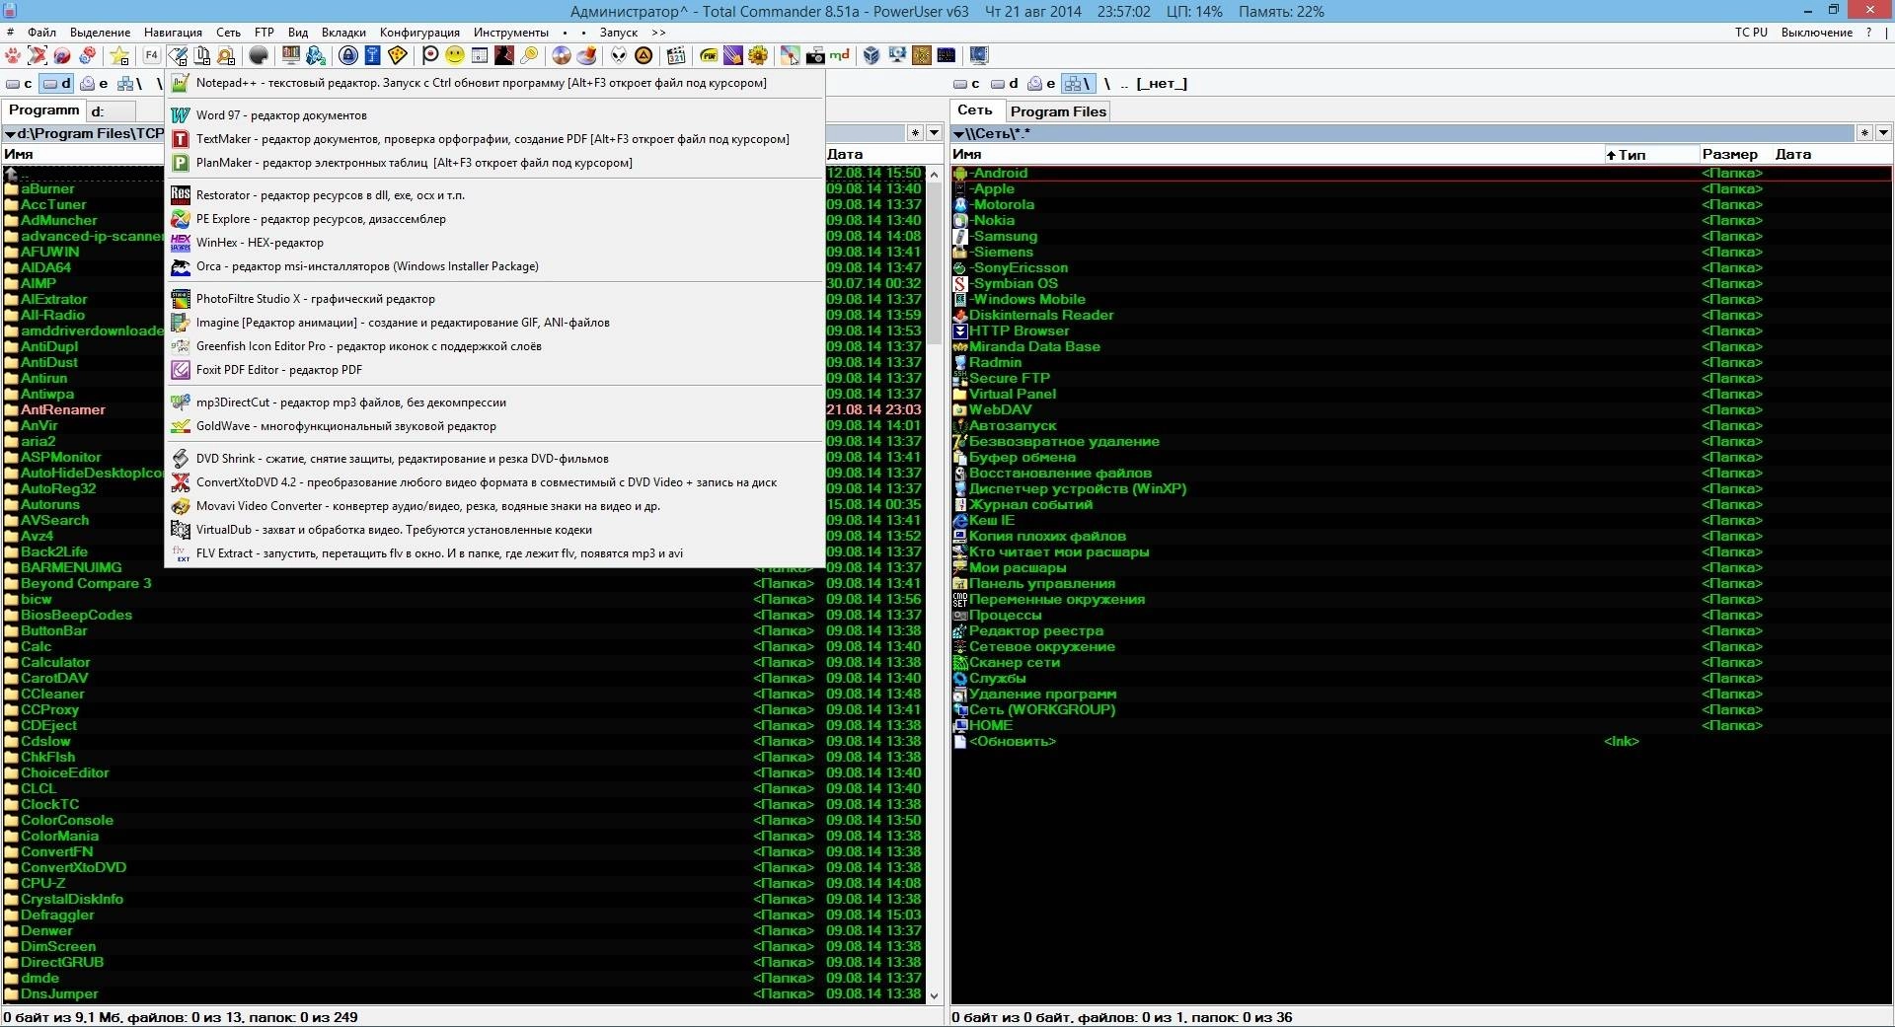
Task: Launch GoldWave sound editor entry
Action: coord(494,426)
